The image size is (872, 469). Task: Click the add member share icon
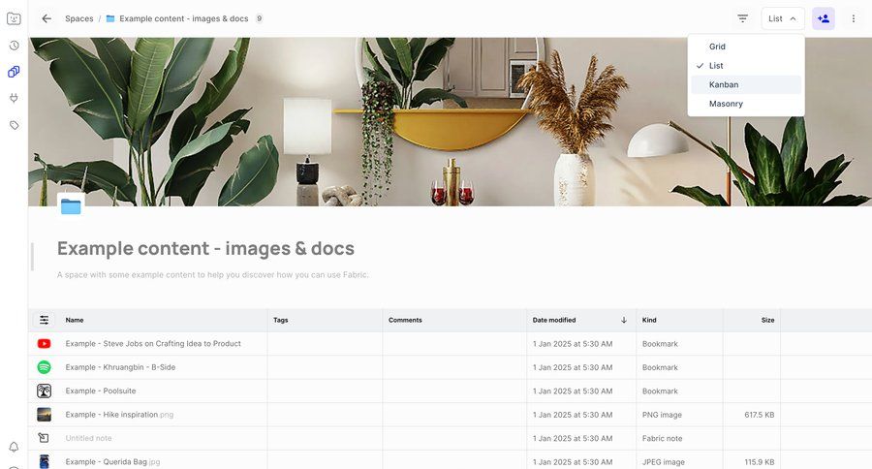pos(823,18)
